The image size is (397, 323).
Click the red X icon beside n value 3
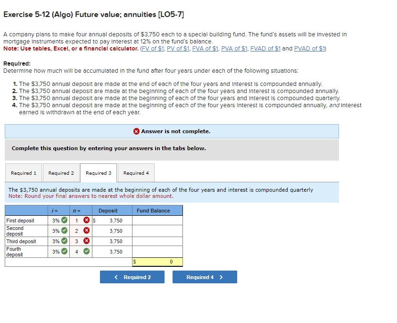85,240
